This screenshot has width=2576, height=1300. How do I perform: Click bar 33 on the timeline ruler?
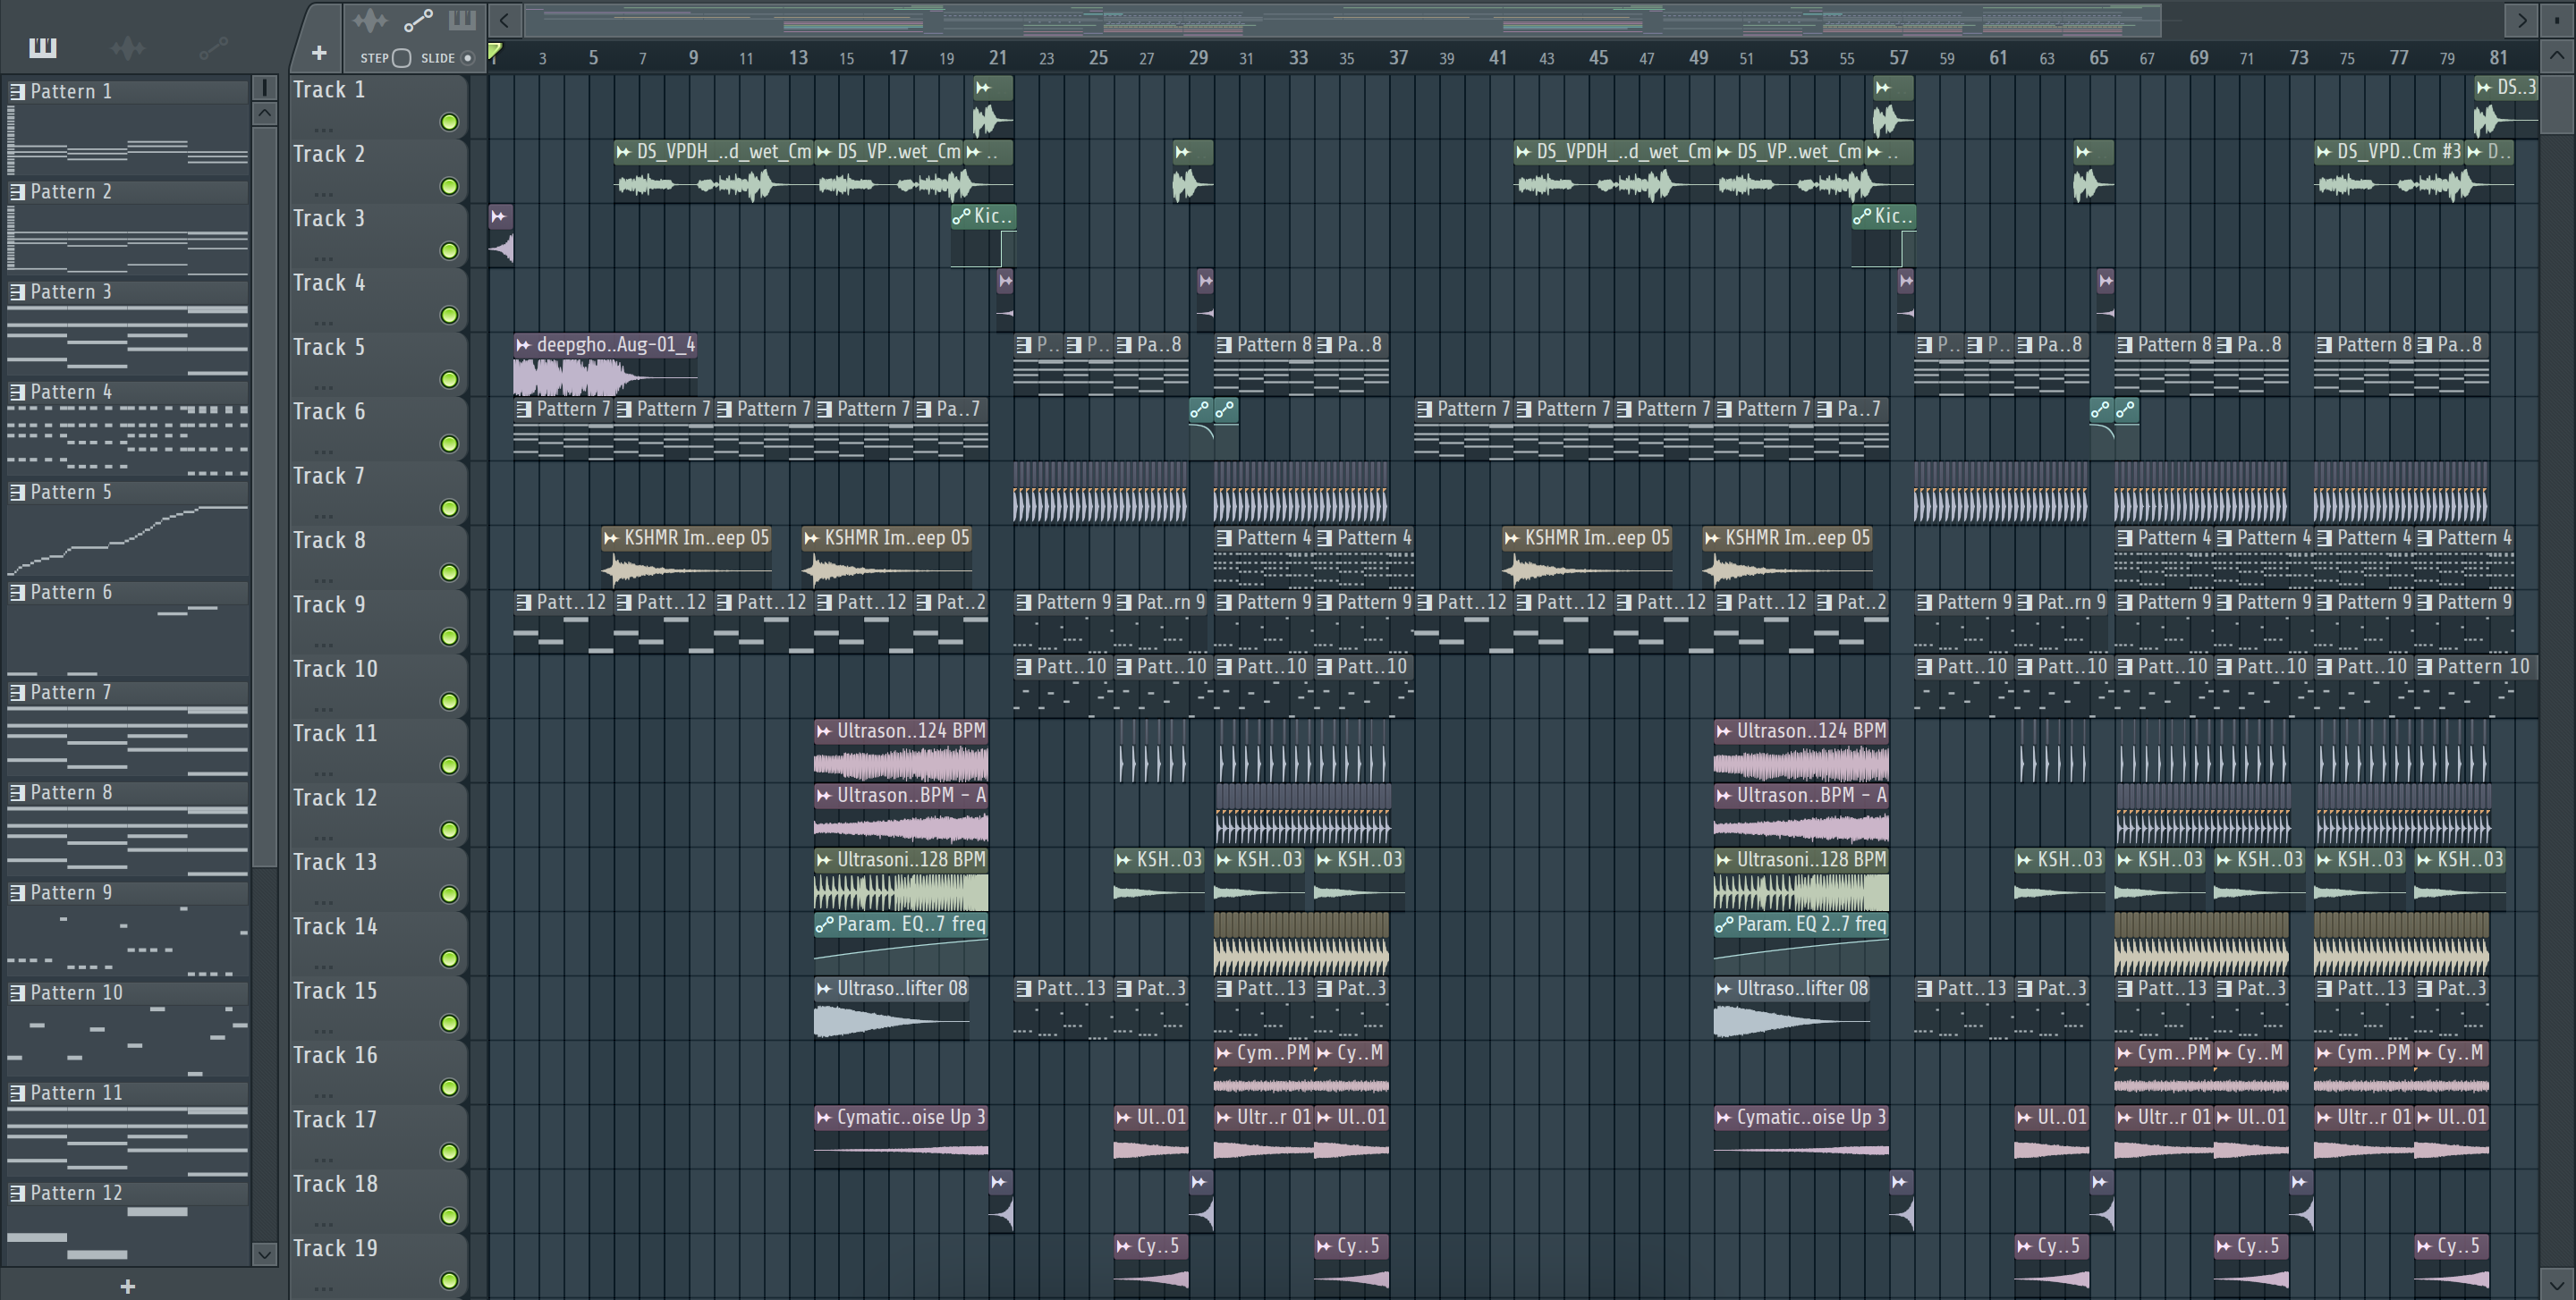click(1298, 58)
